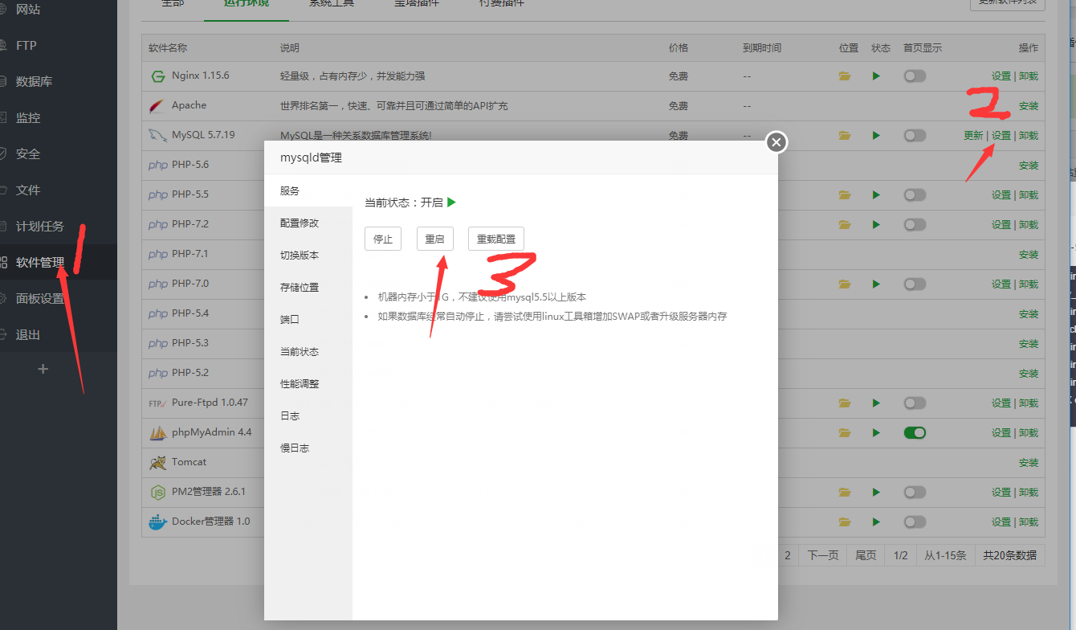Open the PHP-7.0 folder location icon
The height and width of the screenshot is (630, 1076).
click(844, 284)
